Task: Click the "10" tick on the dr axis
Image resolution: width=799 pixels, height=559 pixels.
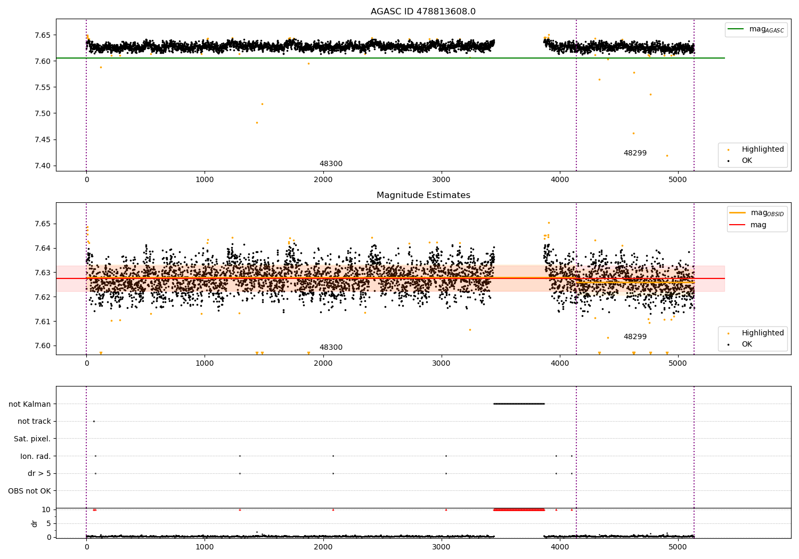Action: coord(46,510)
